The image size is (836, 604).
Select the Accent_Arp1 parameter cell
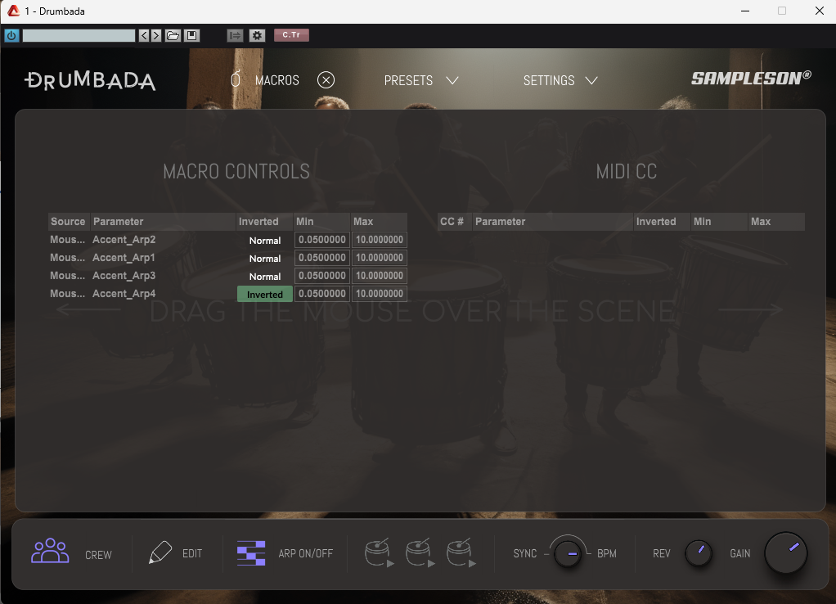coord(163,258)
